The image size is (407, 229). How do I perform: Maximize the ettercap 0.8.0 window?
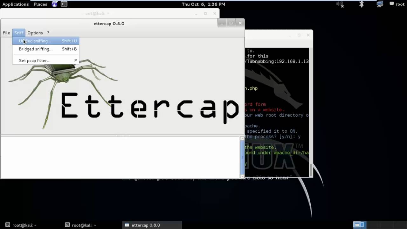231,23
